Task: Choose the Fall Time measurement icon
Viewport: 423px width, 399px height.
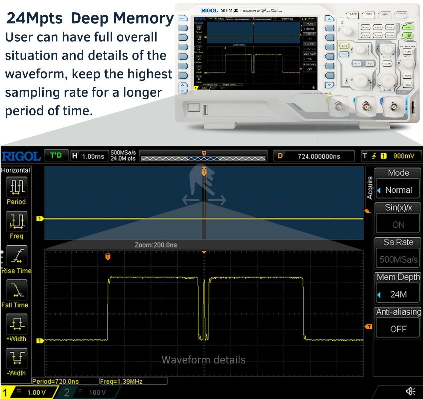Action: point(17,290)
